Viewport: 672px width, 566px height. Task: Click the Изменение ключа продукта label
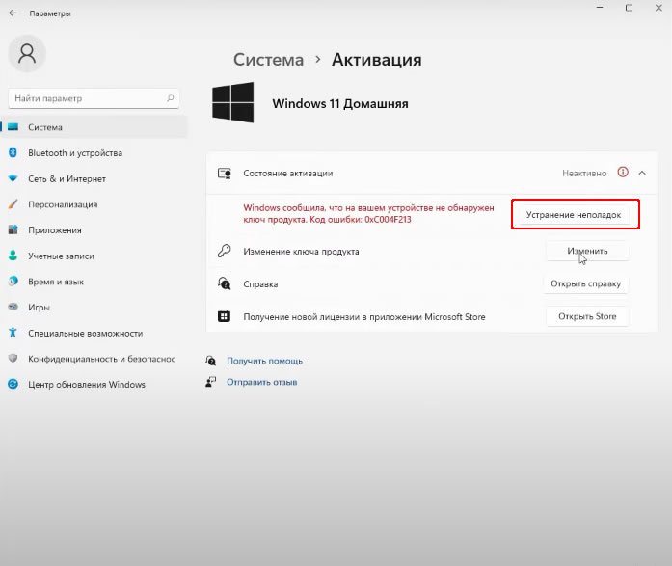pyautogui.click(x=301, y=252)
